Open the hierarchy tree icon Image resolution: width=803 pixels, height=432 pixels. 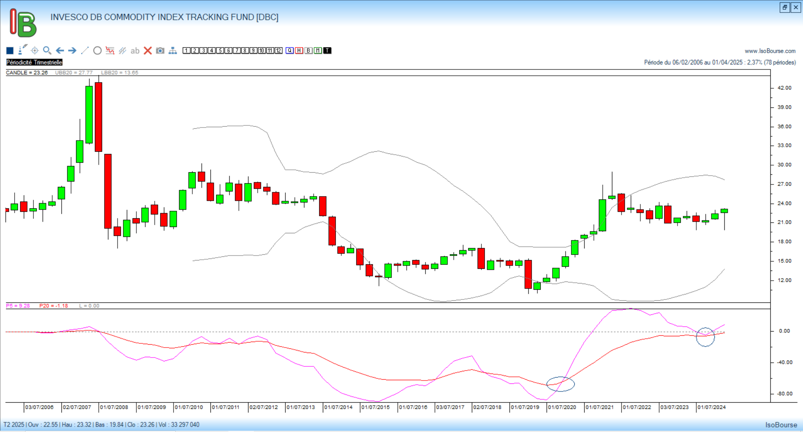point(173,51)
